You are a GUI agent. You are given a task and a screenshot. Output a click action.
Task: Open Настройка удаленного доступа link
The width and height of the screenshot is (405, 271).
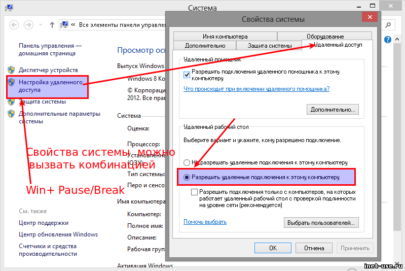click(51, 86)
